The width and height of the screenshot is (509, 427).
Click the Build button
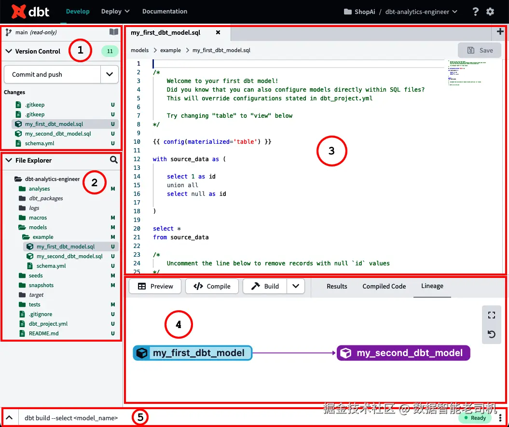point(265,286)
